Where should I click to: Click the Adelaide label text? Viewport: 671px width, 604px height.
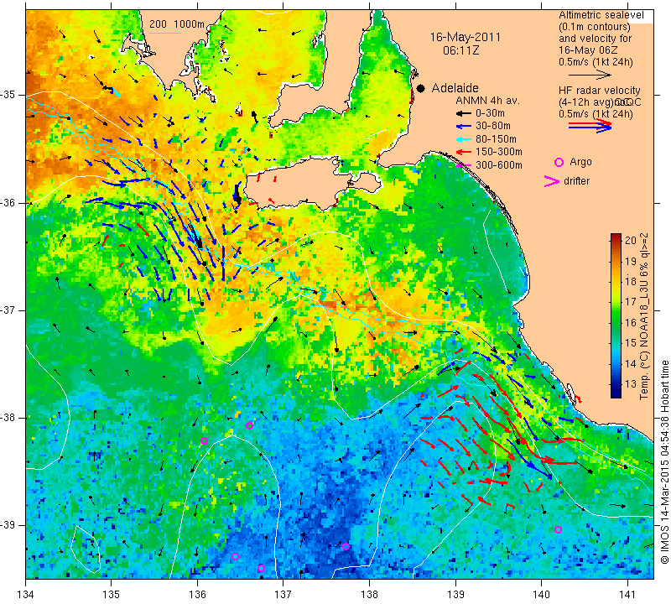pyautogui.click(x=455, y=88)
